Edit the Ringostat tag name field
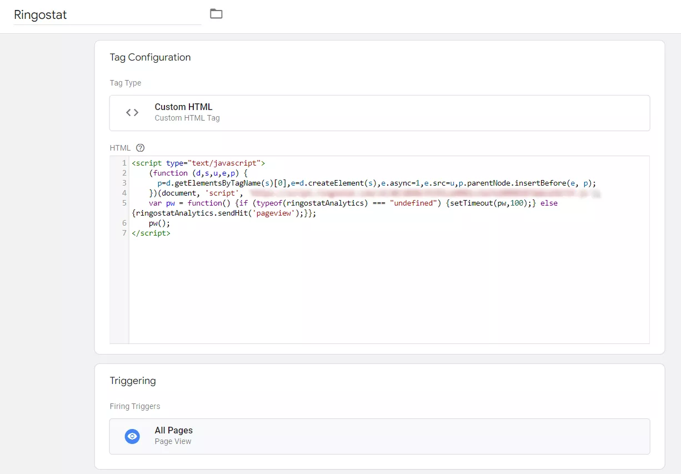Screen dimensions: 681x474 click(x=107, y=15)
